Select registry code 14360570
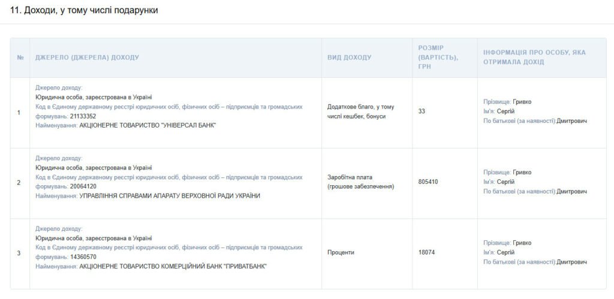This screenshot has height=299, width=614. pos(83,257)
